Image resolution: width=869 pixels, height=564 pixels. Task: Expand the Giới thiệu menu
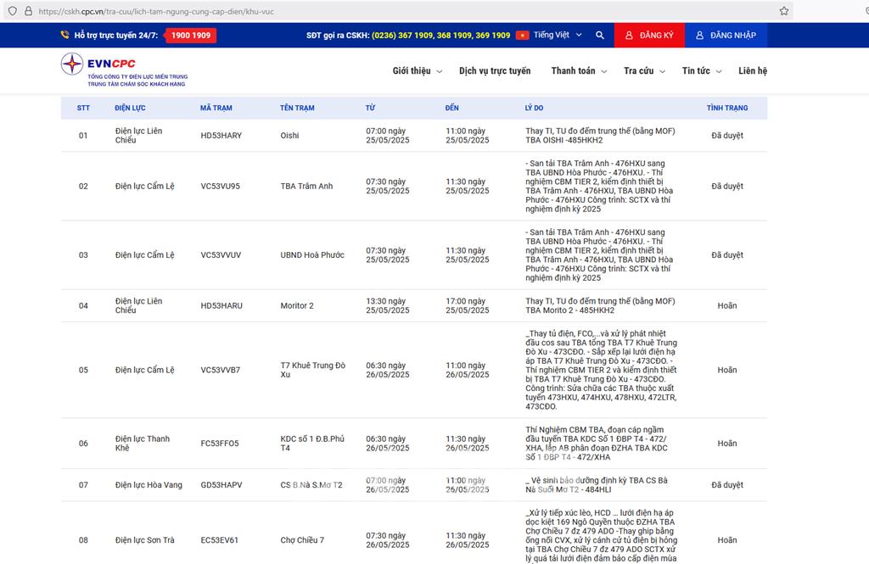pos(417,71)
